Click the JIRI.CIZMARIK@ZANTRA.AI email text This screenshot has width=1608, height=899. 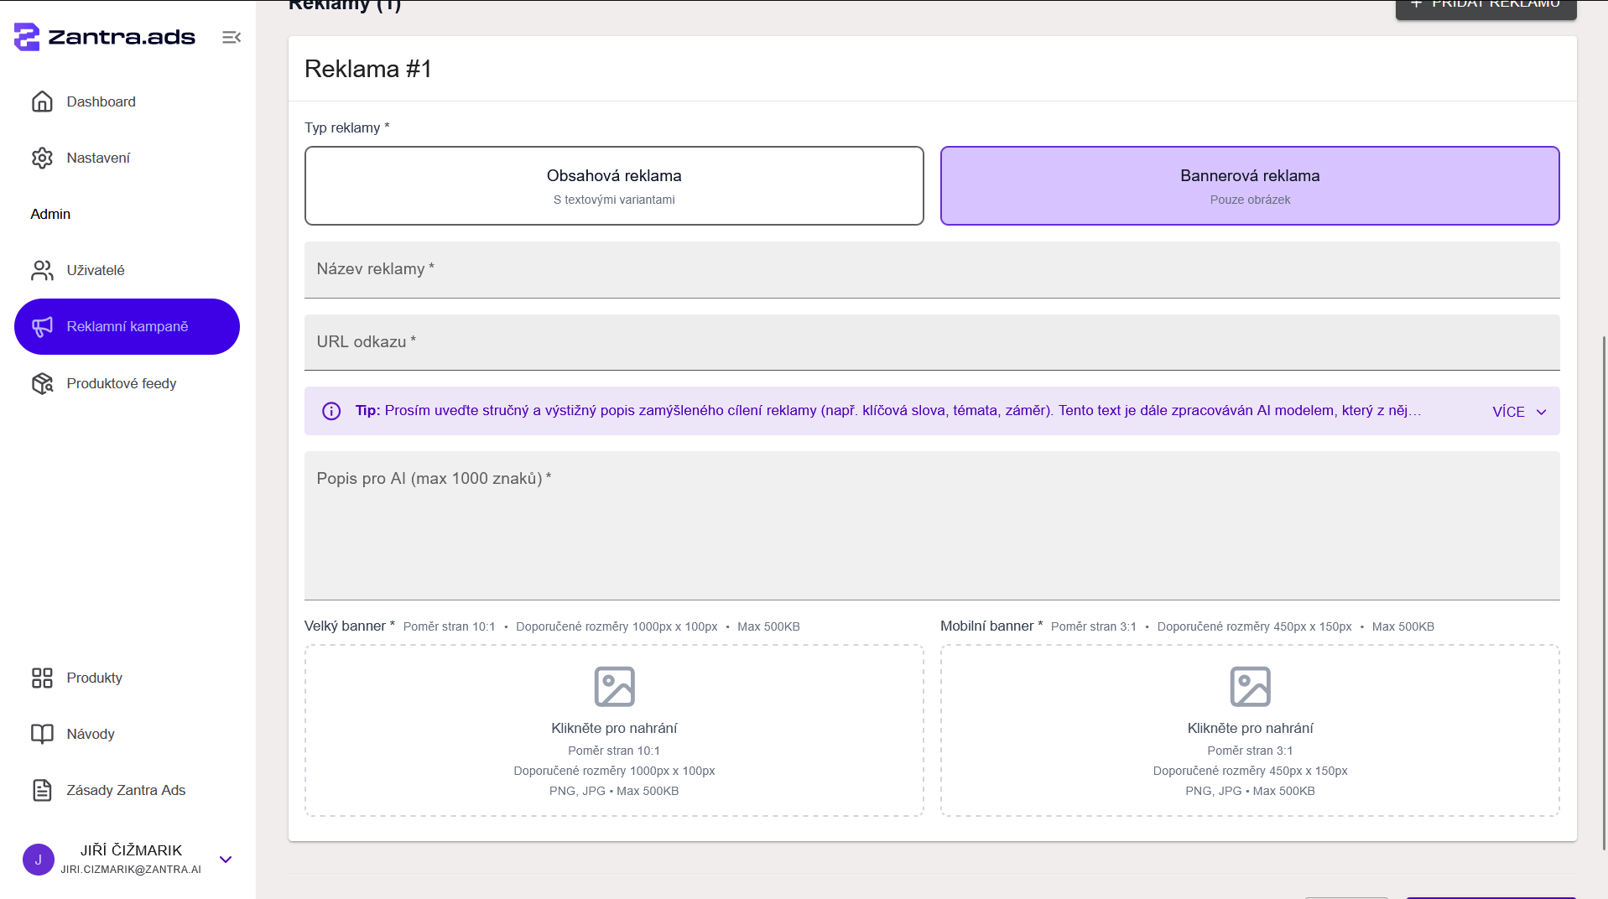point(131,870)
